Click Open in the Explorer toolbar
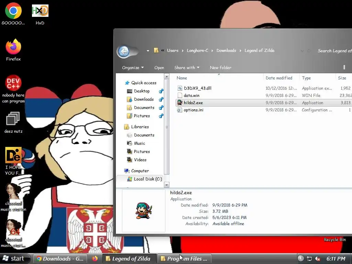Viewport: 352px width, 264px height. tap(159, 68)
